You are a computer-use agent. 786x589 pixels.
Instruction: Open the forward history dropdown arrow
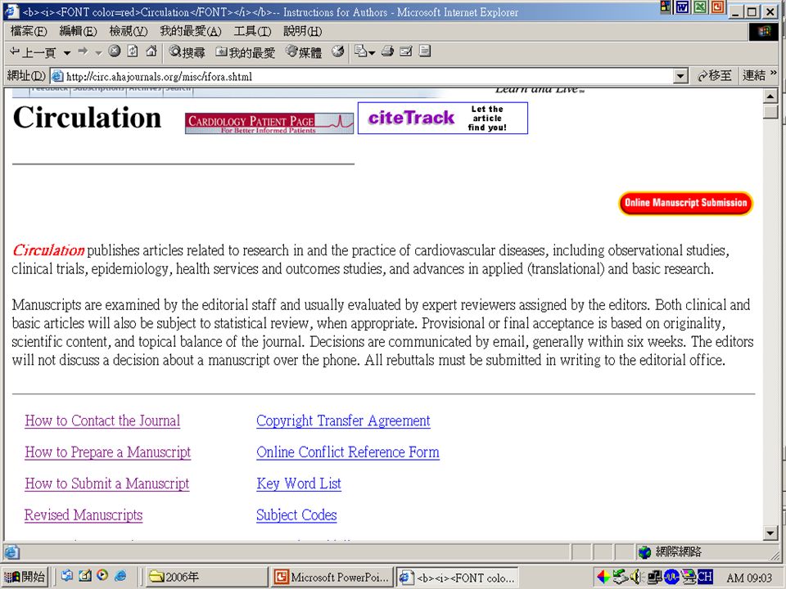pyautogui.click(x=99, y=52)
